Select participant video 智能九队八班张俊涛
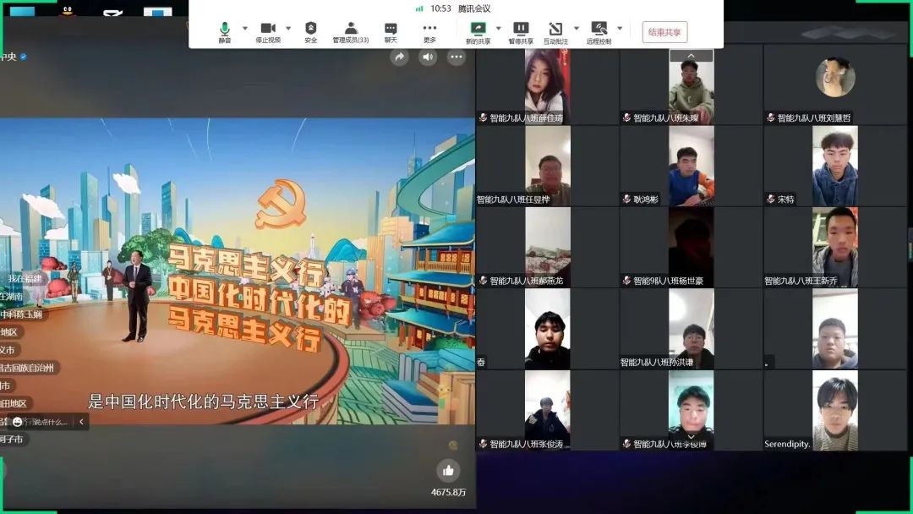Image resolution: width=913 pixels, height=514 pixels. [547, 410]
